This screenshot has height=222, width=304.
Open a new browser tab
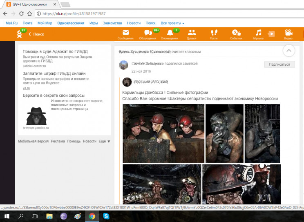(x=65, y=4)
